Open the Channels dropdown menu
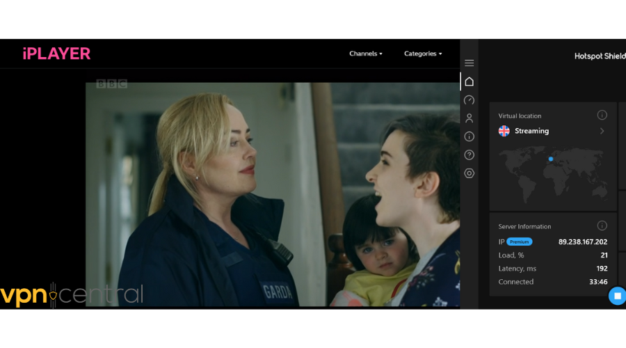 coord(366,54)
